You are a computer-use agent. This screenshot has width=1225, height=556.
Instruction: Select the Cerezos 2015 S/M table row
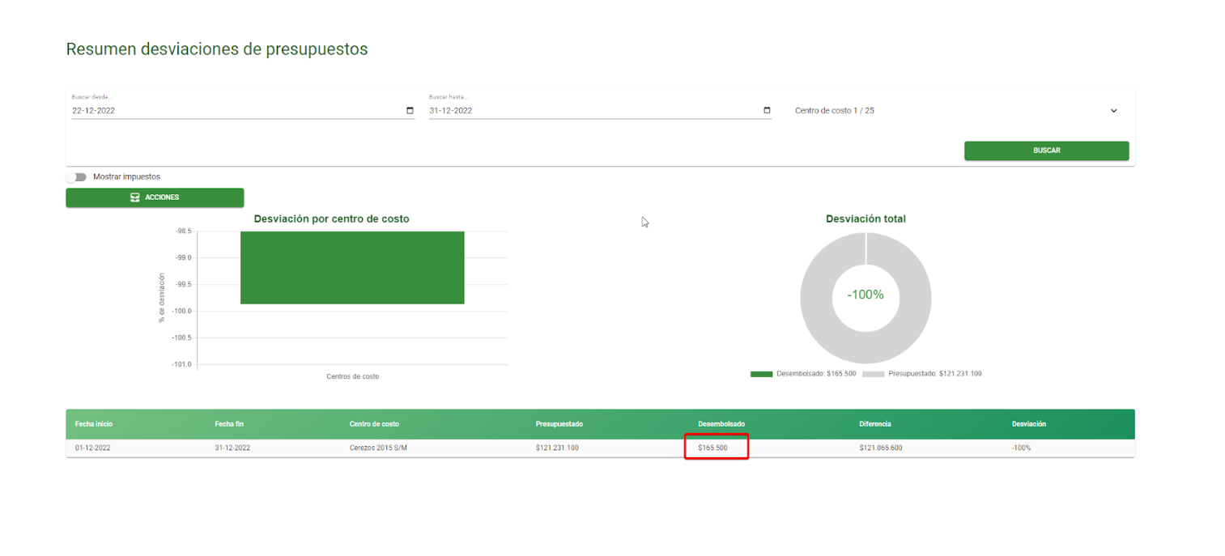point(600,448)
